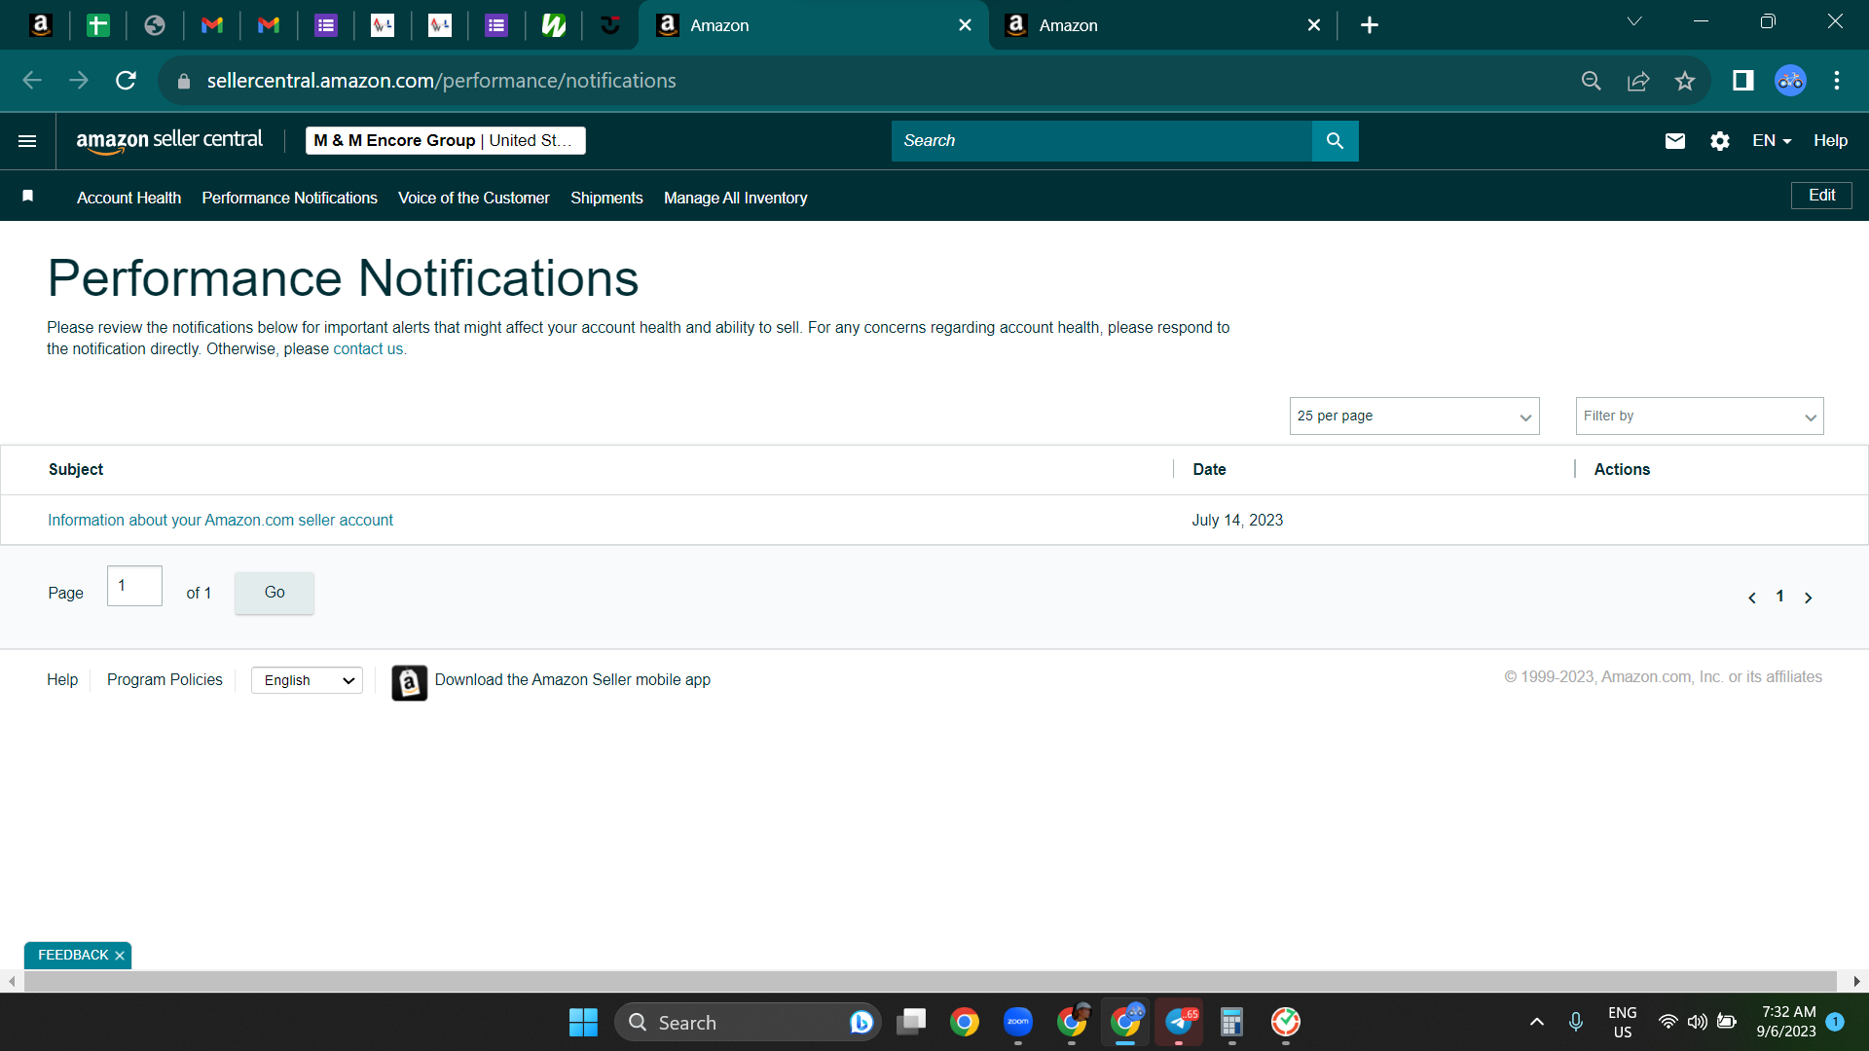This screenshot has width=1869, height=1051.
Task: Toggle the browser side panel icon
Action: pos(1743,81)
